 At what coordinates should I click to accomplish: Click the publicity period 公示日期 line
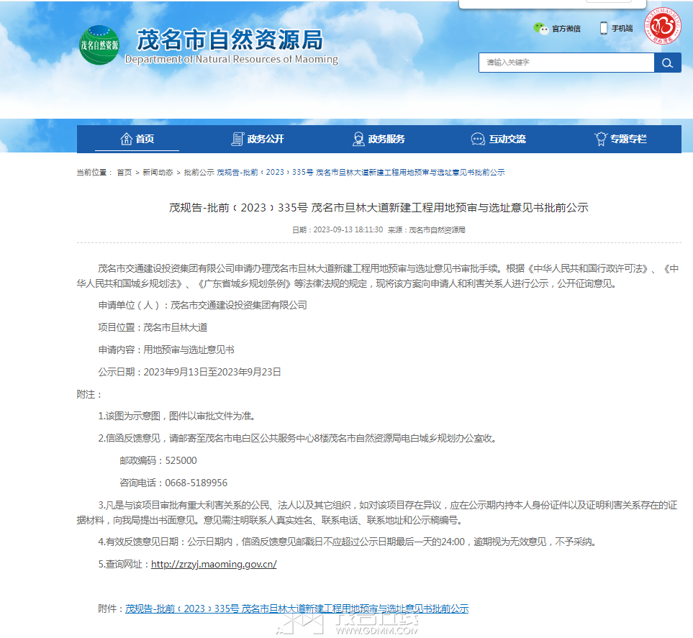pyautogui.click(x=189, y=372)
